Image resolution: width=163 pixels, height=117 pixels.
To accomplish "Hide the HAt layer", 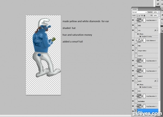I will pos(133,30).
